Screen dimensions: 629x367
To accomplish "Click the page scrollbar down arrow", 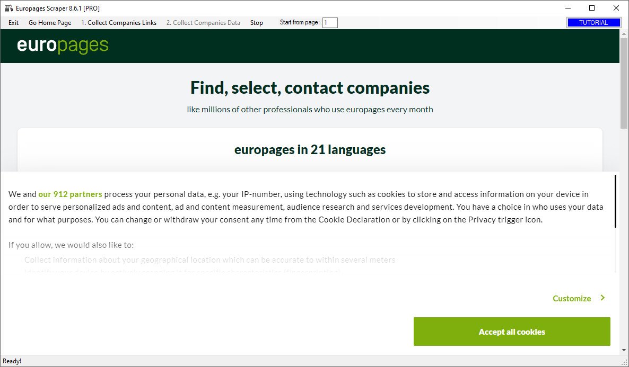I will point(624,350).
